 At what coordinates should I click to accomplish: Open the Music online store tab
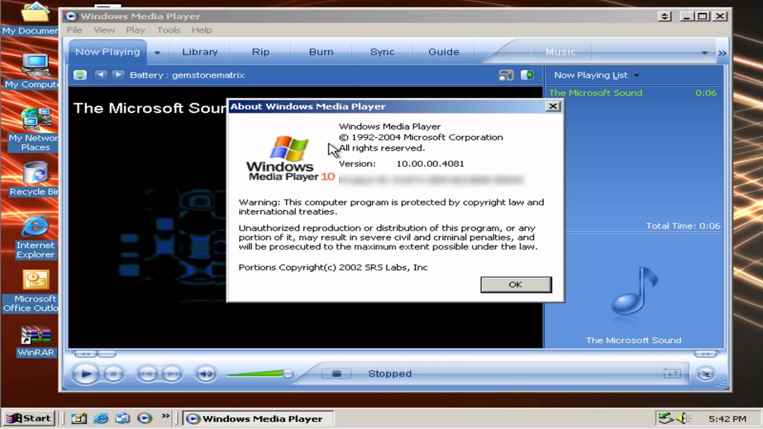pyautogui.click(x=560, y=52)
